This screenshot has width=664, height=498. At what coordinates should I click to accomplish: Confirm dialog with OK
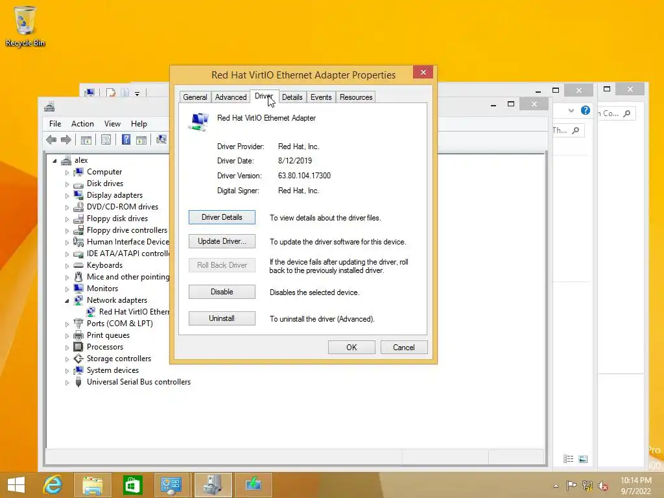(351, 348)
